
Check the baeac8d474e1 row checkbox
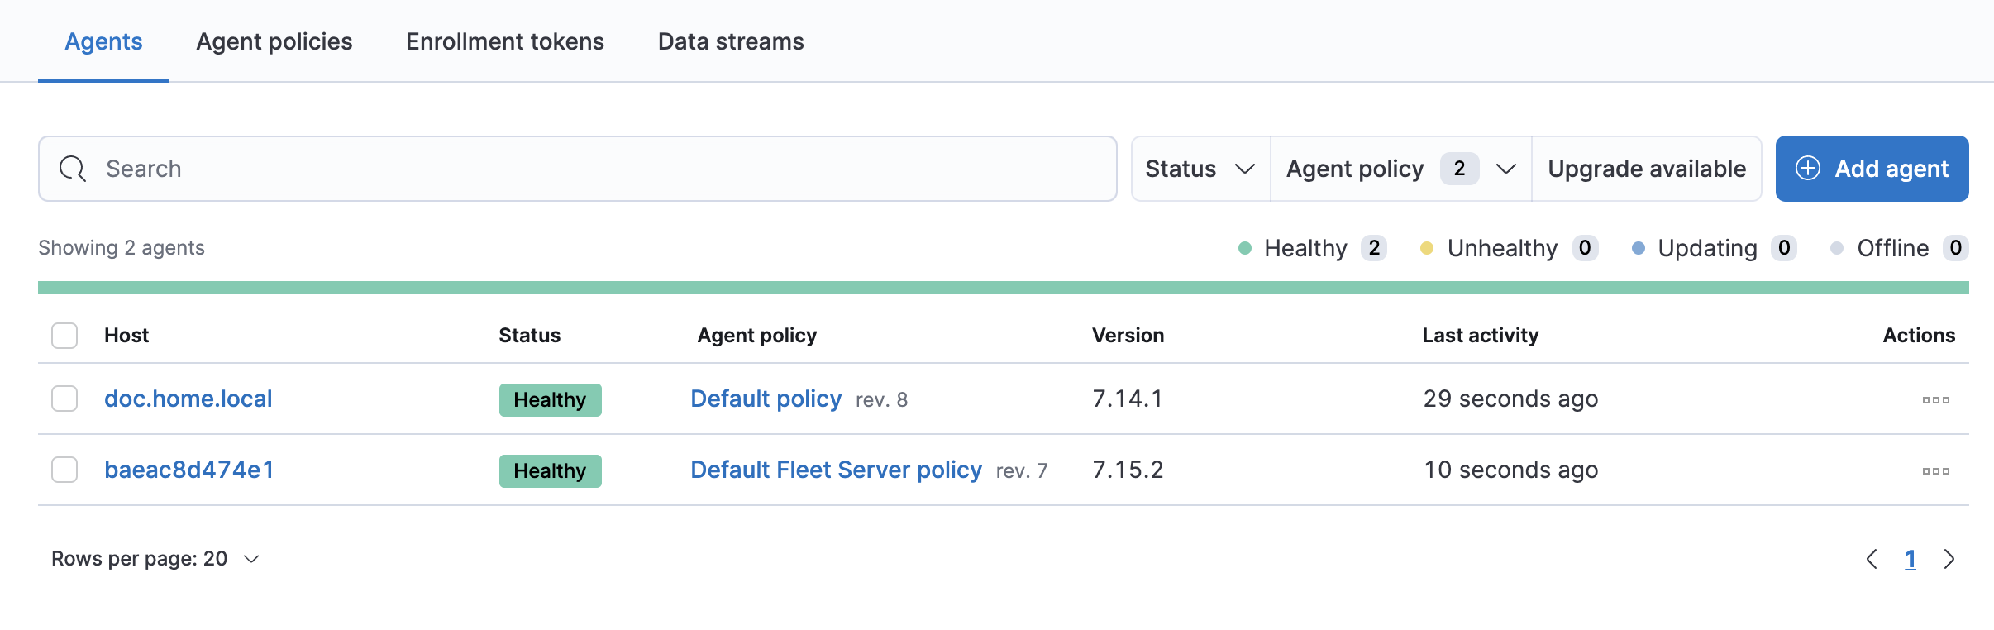coord(64,470)
